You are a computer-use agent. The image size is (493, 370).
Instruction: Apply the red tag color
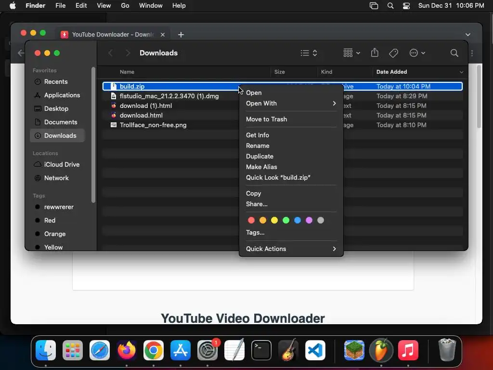click(x=251, y=220)
